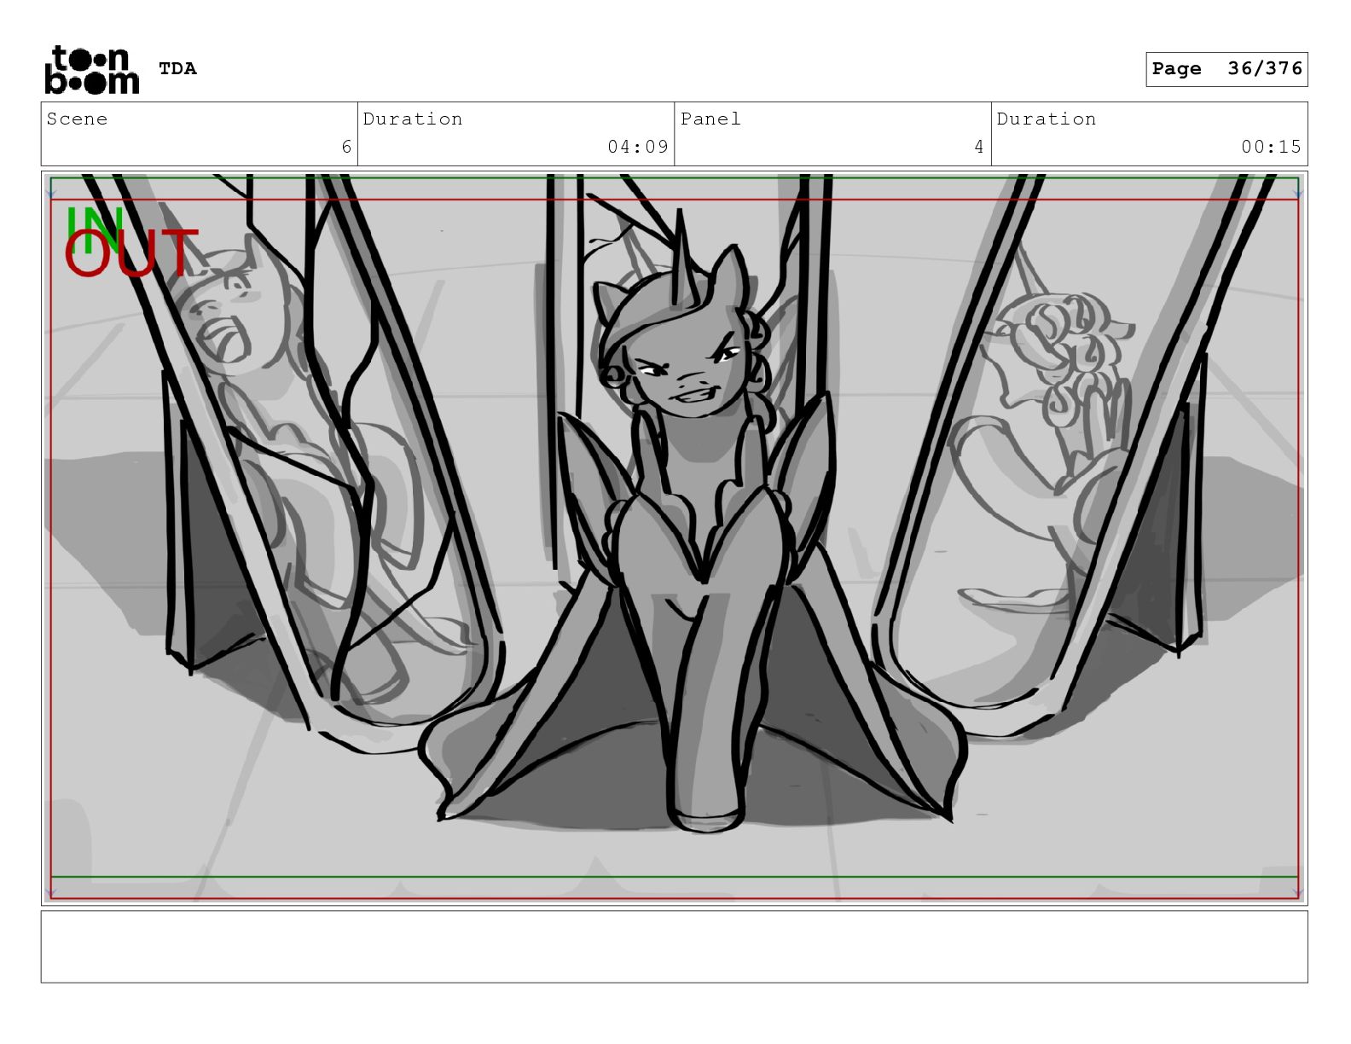1351x1044 pixels.
Task: Select panel number 4 value
Action: (979, 147)
